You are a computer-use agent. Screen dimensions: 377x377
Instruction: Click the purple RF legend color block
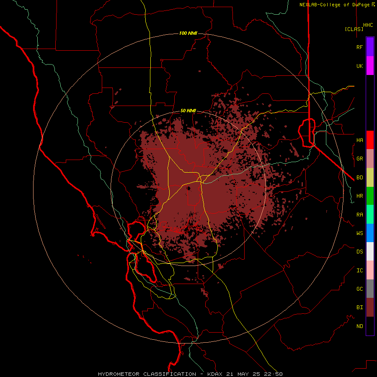pos(370,47)
